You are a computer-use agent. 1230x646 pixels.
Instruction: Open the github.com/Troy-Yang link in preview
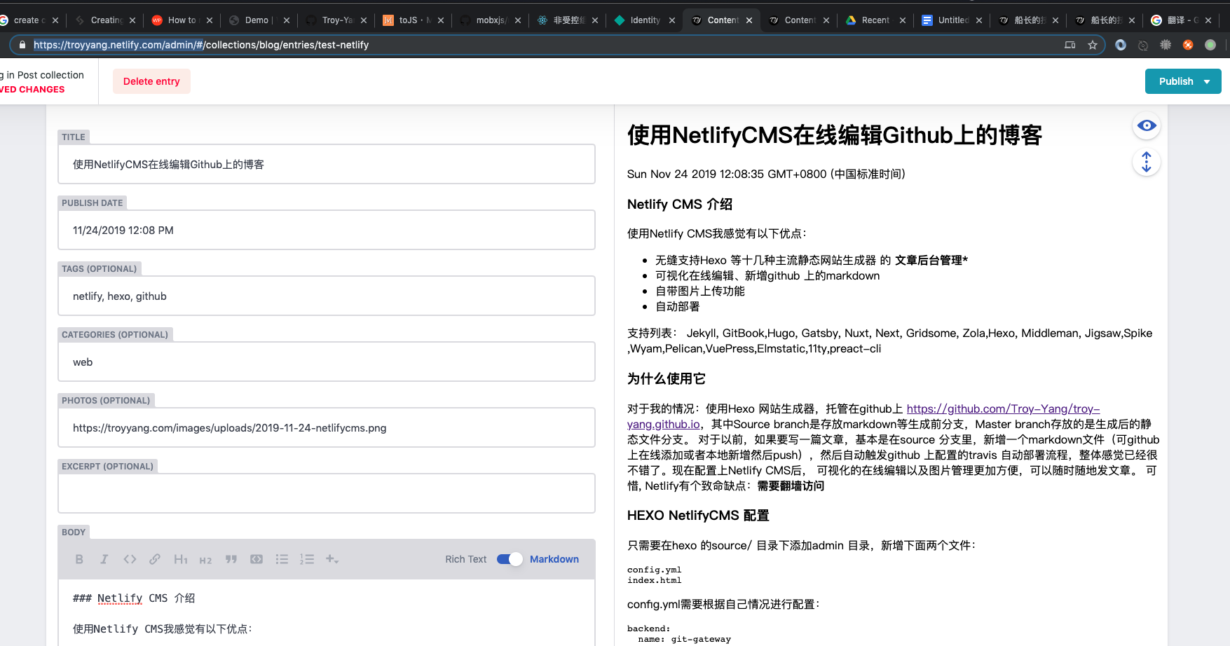point(1002,408)
